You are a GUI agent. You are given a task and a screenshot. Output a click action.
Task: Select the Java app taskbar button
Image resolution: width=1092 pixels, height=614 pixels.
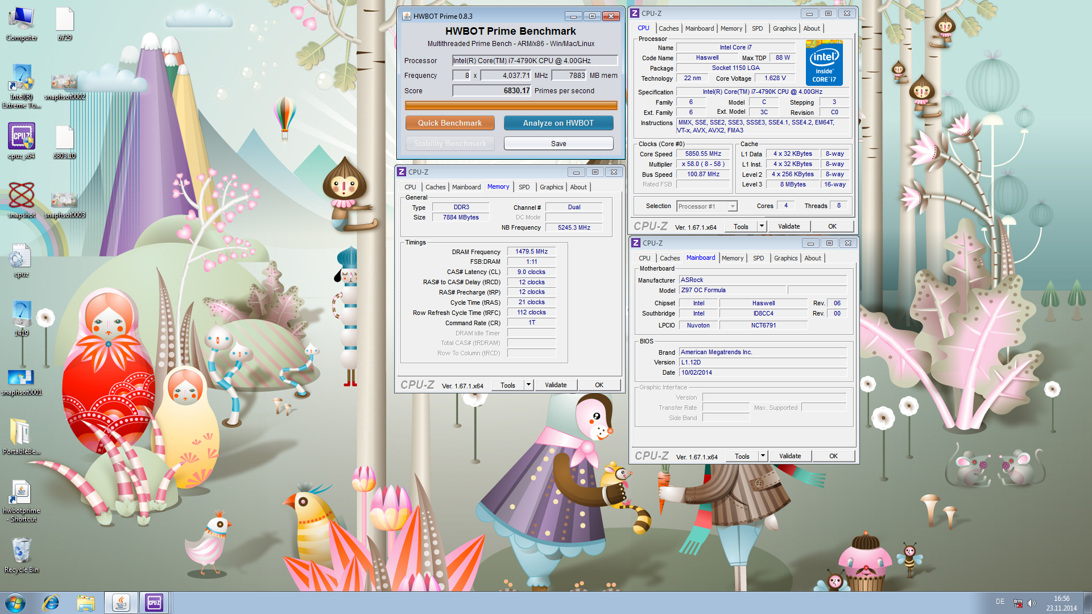(121, 603)
